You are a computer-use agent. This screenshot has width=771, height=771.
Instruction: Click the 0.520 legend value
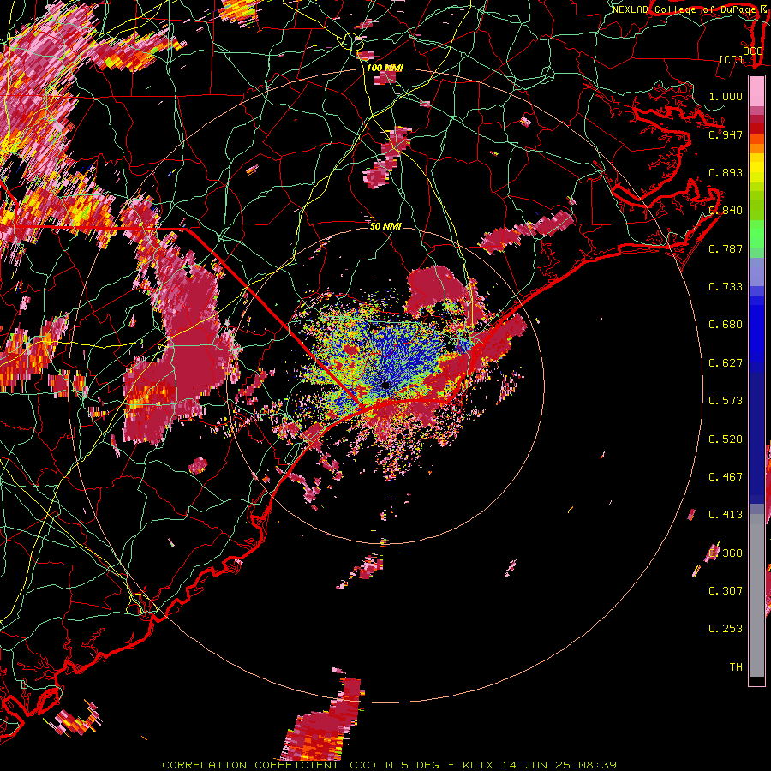click(726, 439)
